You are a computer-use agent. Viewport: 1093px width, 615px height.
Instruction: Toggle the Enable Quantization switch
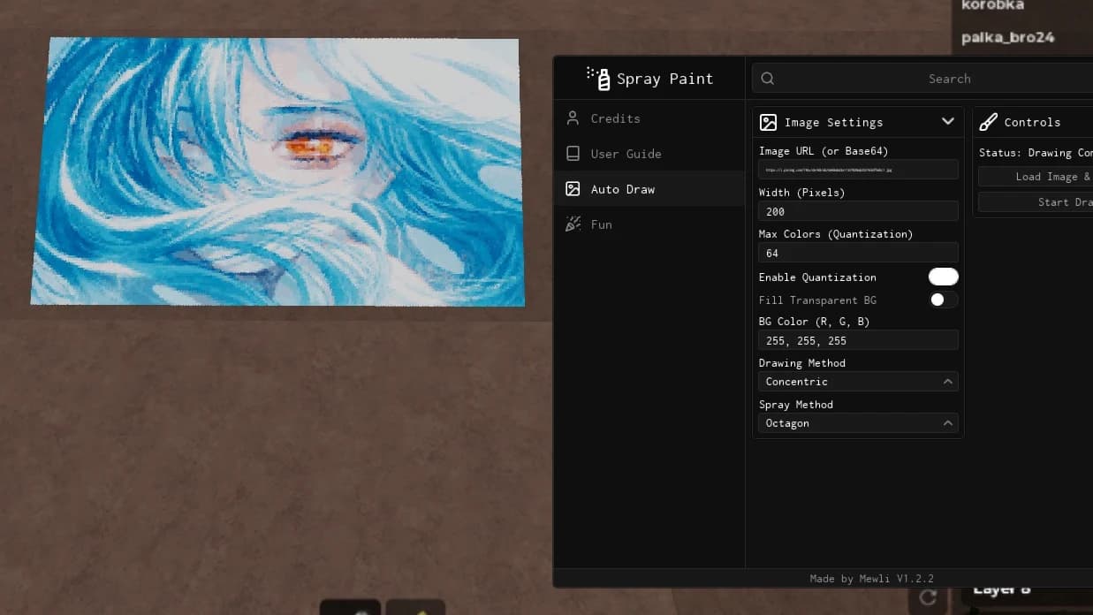[x=943, y=277]
